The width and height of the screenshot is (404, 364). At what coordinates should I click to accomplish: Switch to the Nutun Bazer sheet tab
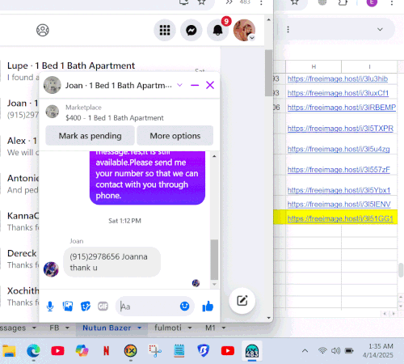pos(107,328)
